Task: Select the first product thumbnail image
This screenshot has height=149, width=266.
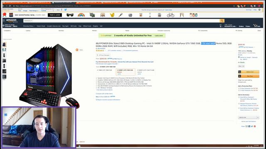Action: [4, 45]
